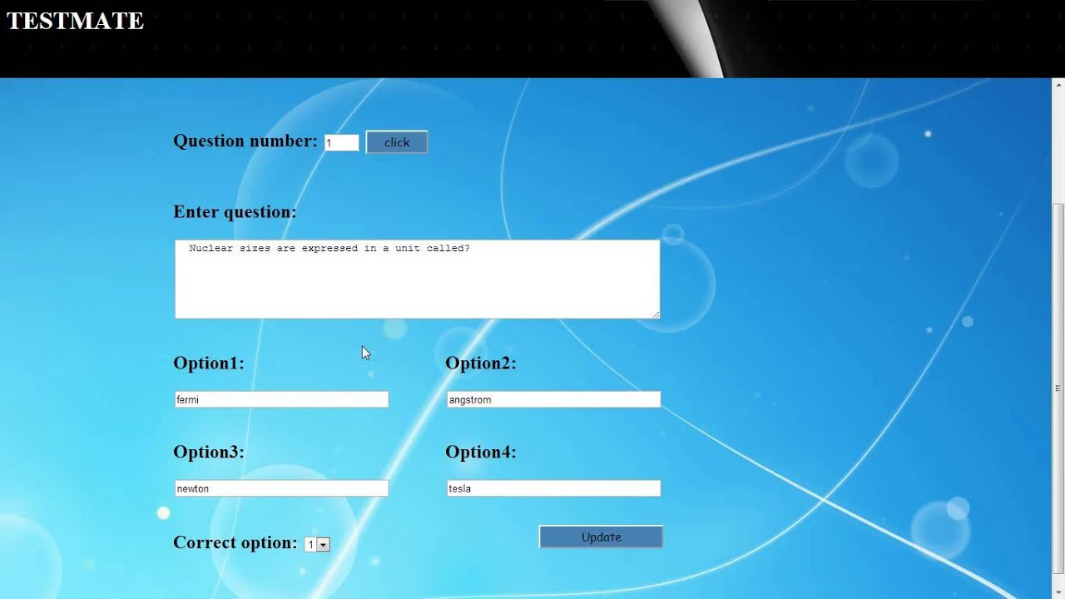The image size is (1065, 599).
Task: Click the 'Question number:' label
Action: [x=245, y=141]
